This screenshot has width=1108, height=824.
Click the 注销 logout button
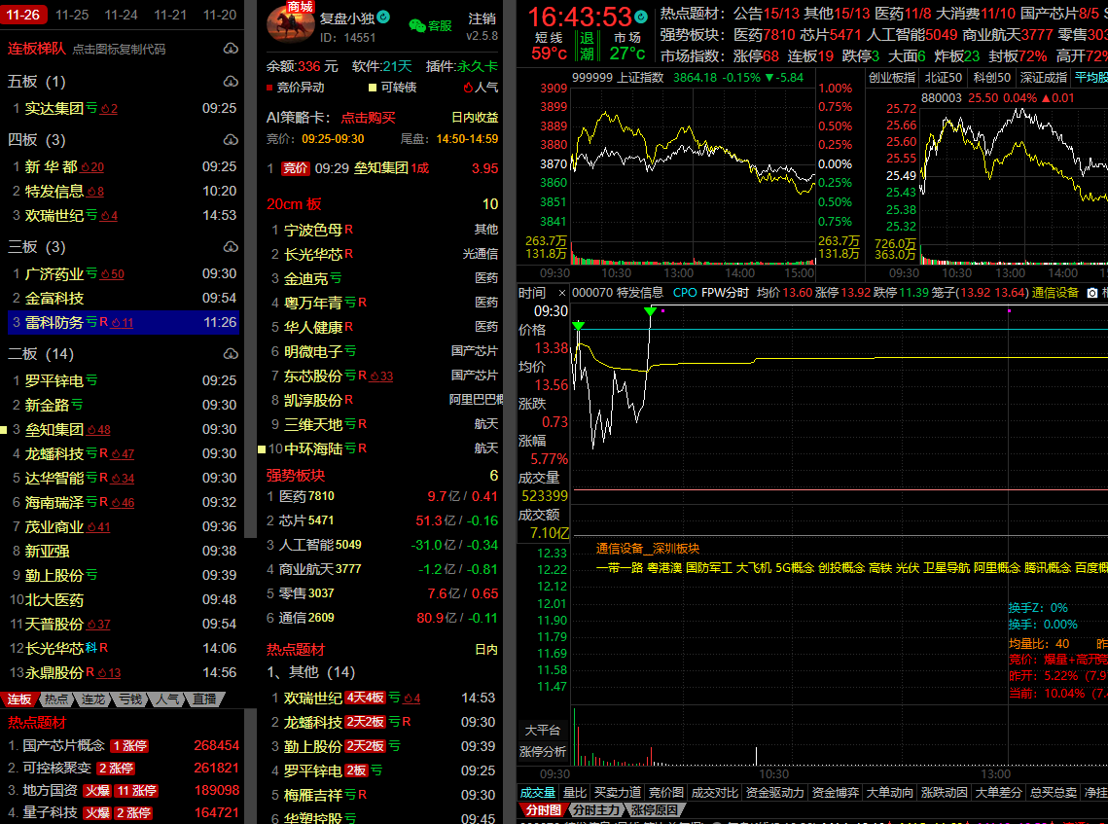pos(482,18)
